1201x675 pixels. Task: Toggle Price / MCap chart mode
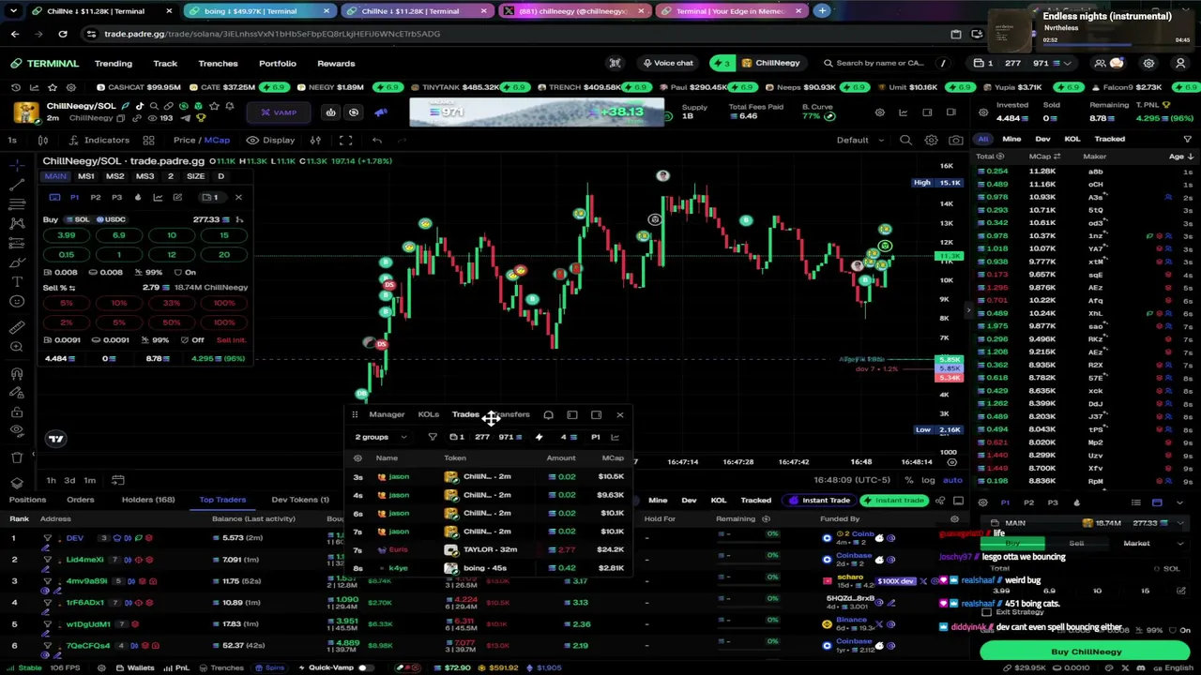coord(201,140)
